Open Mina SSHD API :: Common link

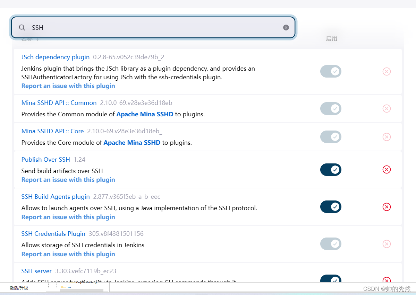coord(59,103)
